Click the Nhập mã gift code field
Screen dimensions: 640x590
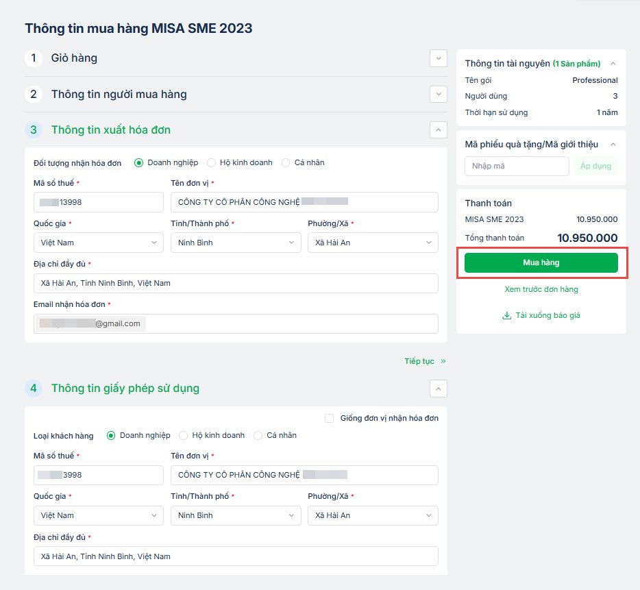tap(517, 166)
